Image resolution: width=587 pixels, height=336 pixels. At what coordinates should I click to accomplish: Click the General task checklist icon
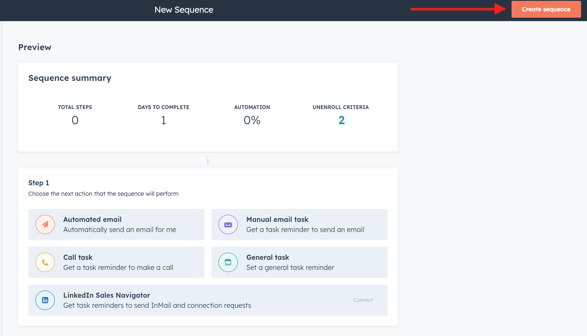click(228, 262)
